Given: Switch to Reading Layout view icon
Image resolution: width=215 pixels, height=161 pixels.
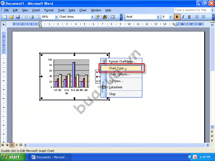Looking at the screenshot, I should [x=21, y=145].
